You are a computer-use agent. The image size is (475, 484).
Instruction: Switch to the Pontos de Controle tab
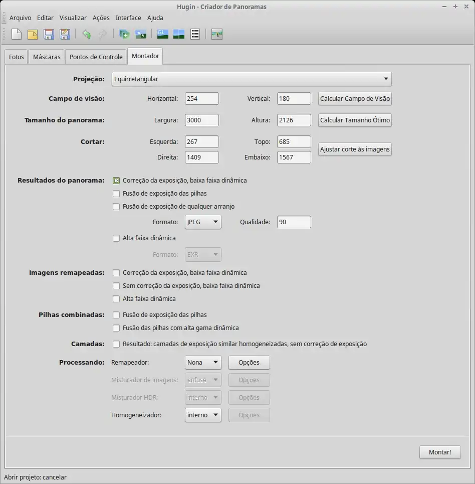96,57
